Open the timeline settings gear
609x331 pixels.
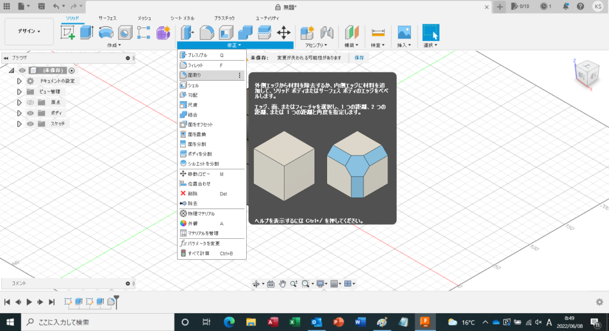599,302
